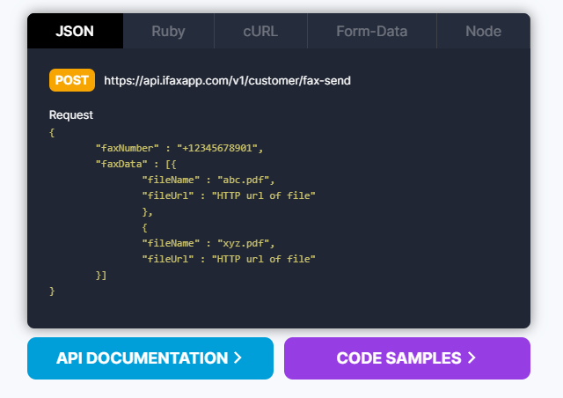Click the closing "}]" bracket line

(x=101, y=275)
